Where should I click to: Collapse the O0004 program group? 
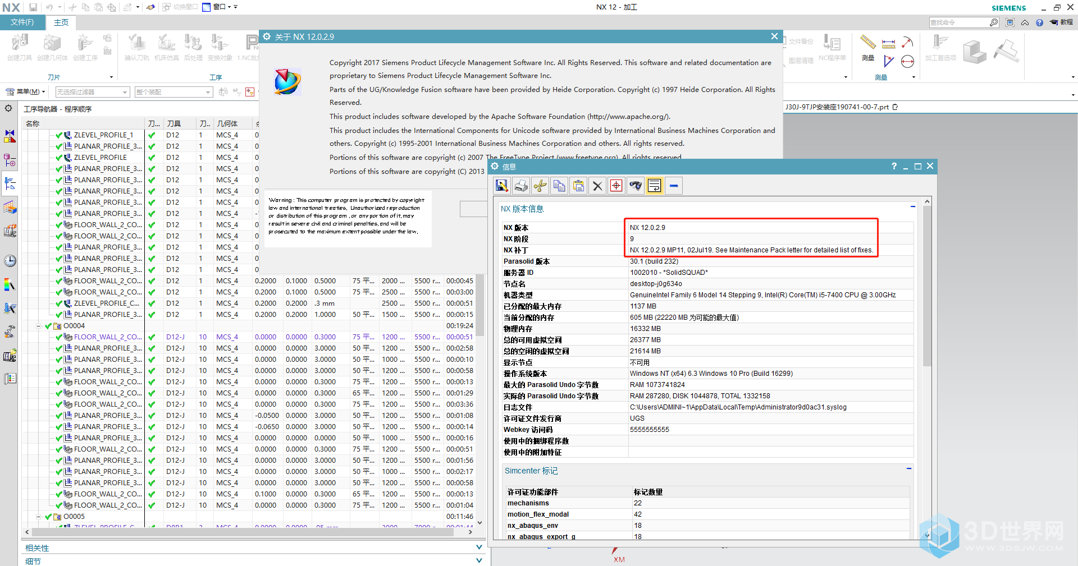[x=39, y=326]
